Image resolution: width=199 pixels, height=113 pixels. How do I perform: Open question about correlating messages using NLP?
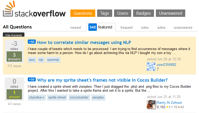pos(84,42)
